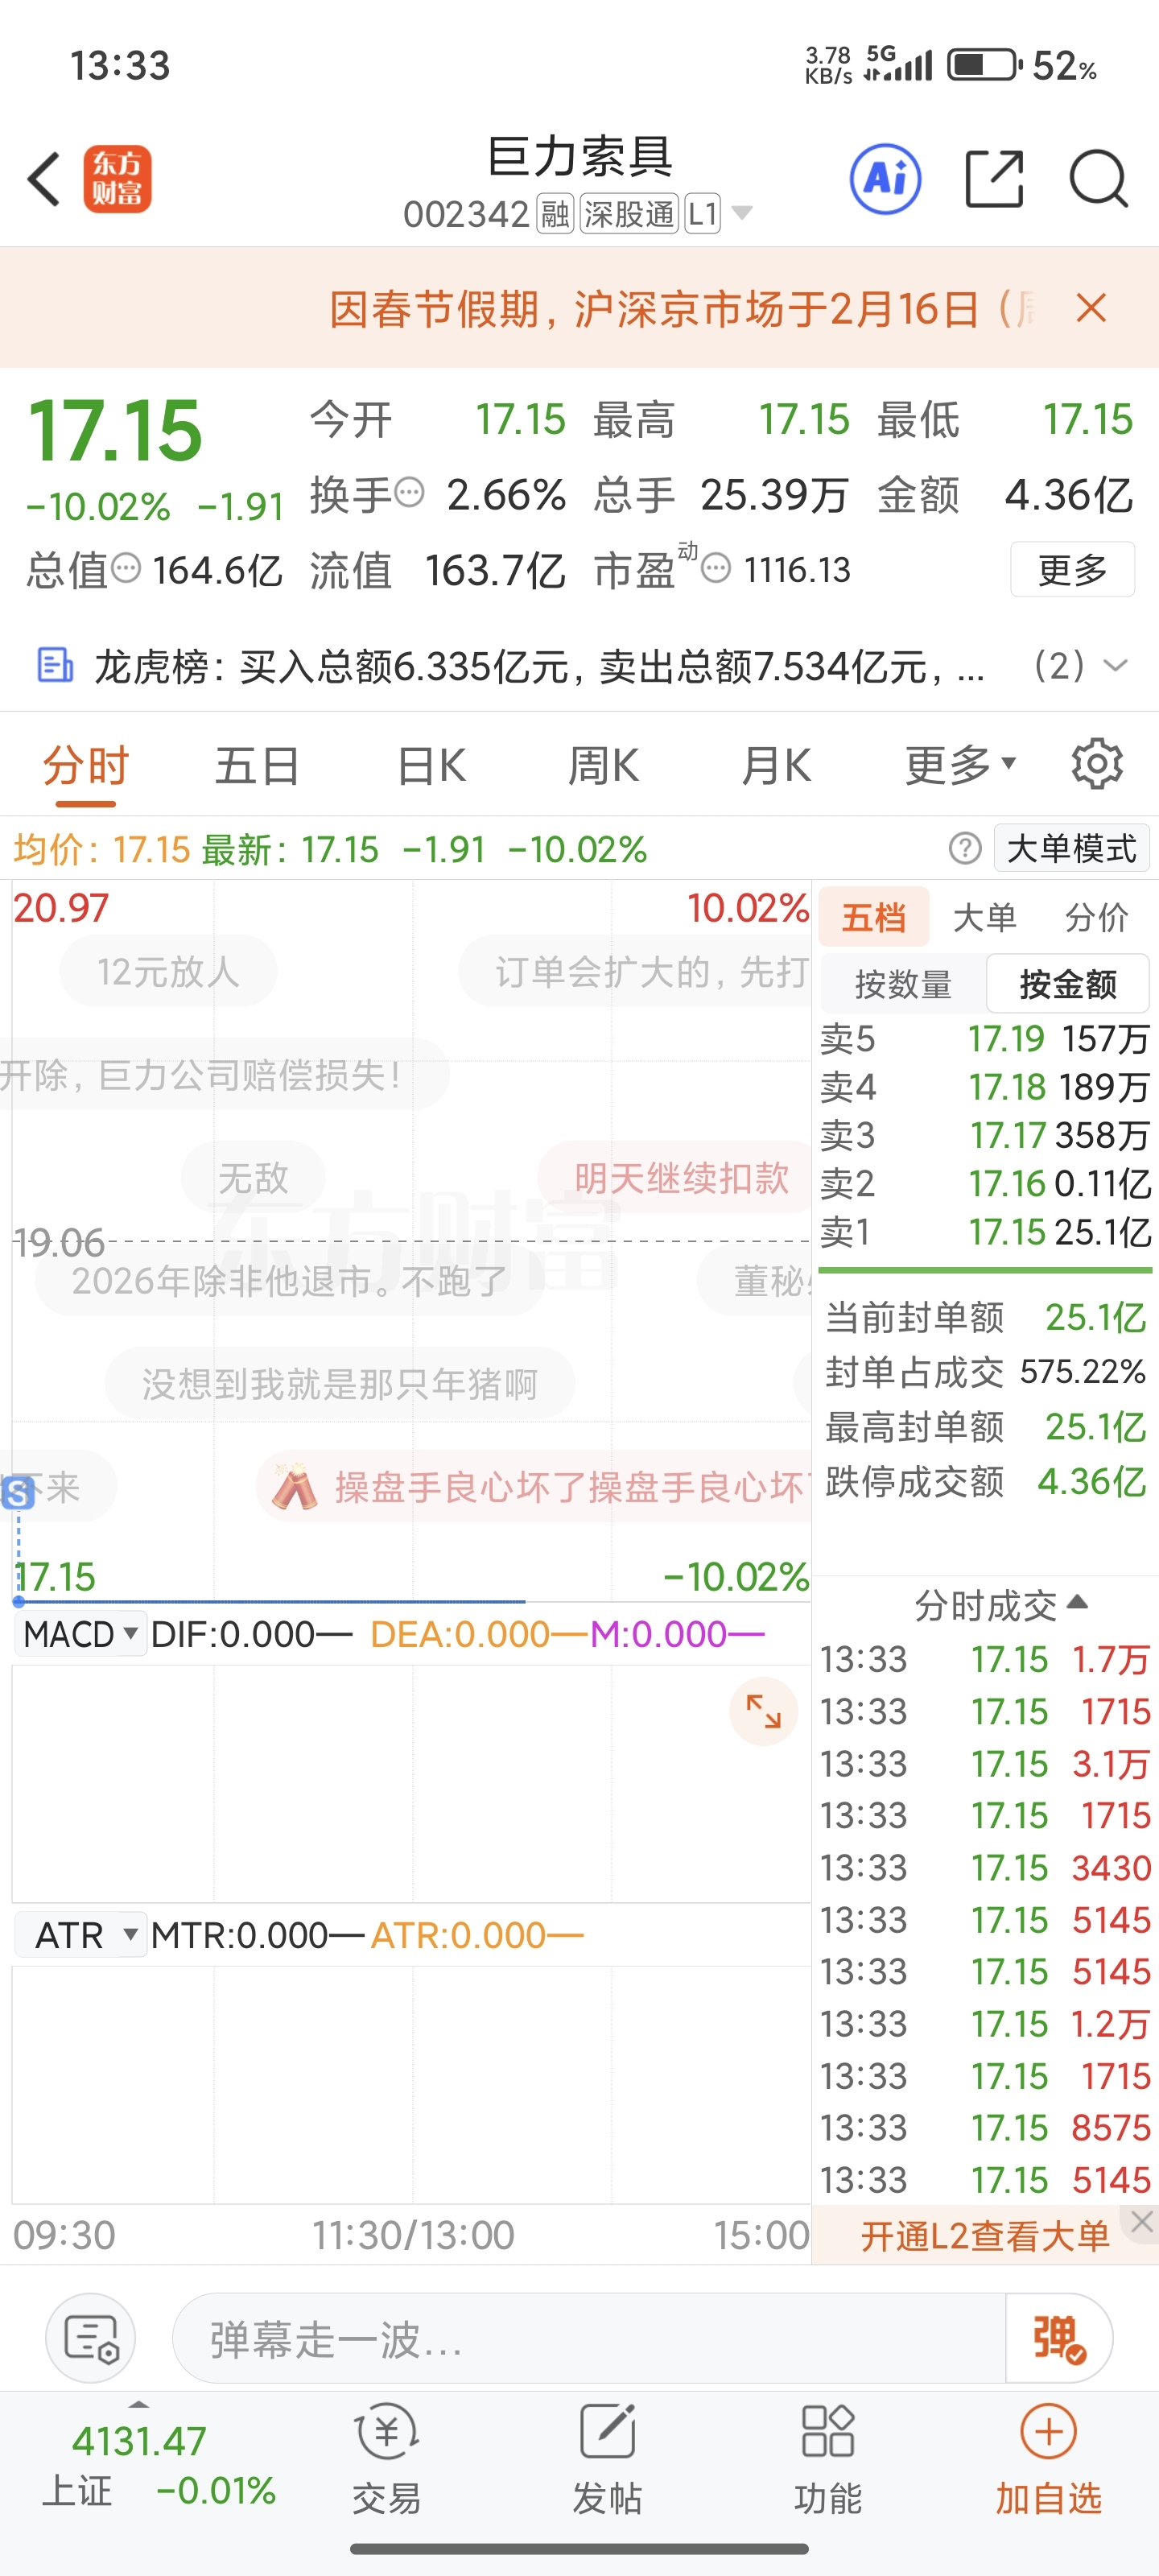Viewport: 1159px width, 2576px height.
Task: Tap the 最高封单额 25.1亿 row
Action: click(x=985, y=1426)
